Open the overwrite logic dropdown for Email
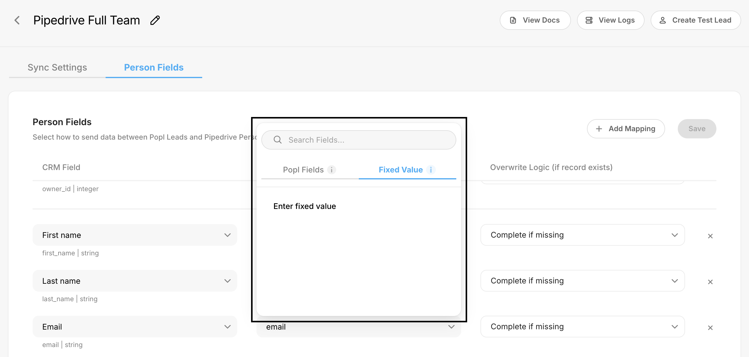This screenshot has width=749, height=357. coord(582,327)
